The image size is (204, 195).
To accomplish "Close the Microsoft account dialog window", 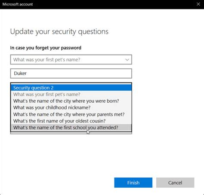I will [198, 4].
